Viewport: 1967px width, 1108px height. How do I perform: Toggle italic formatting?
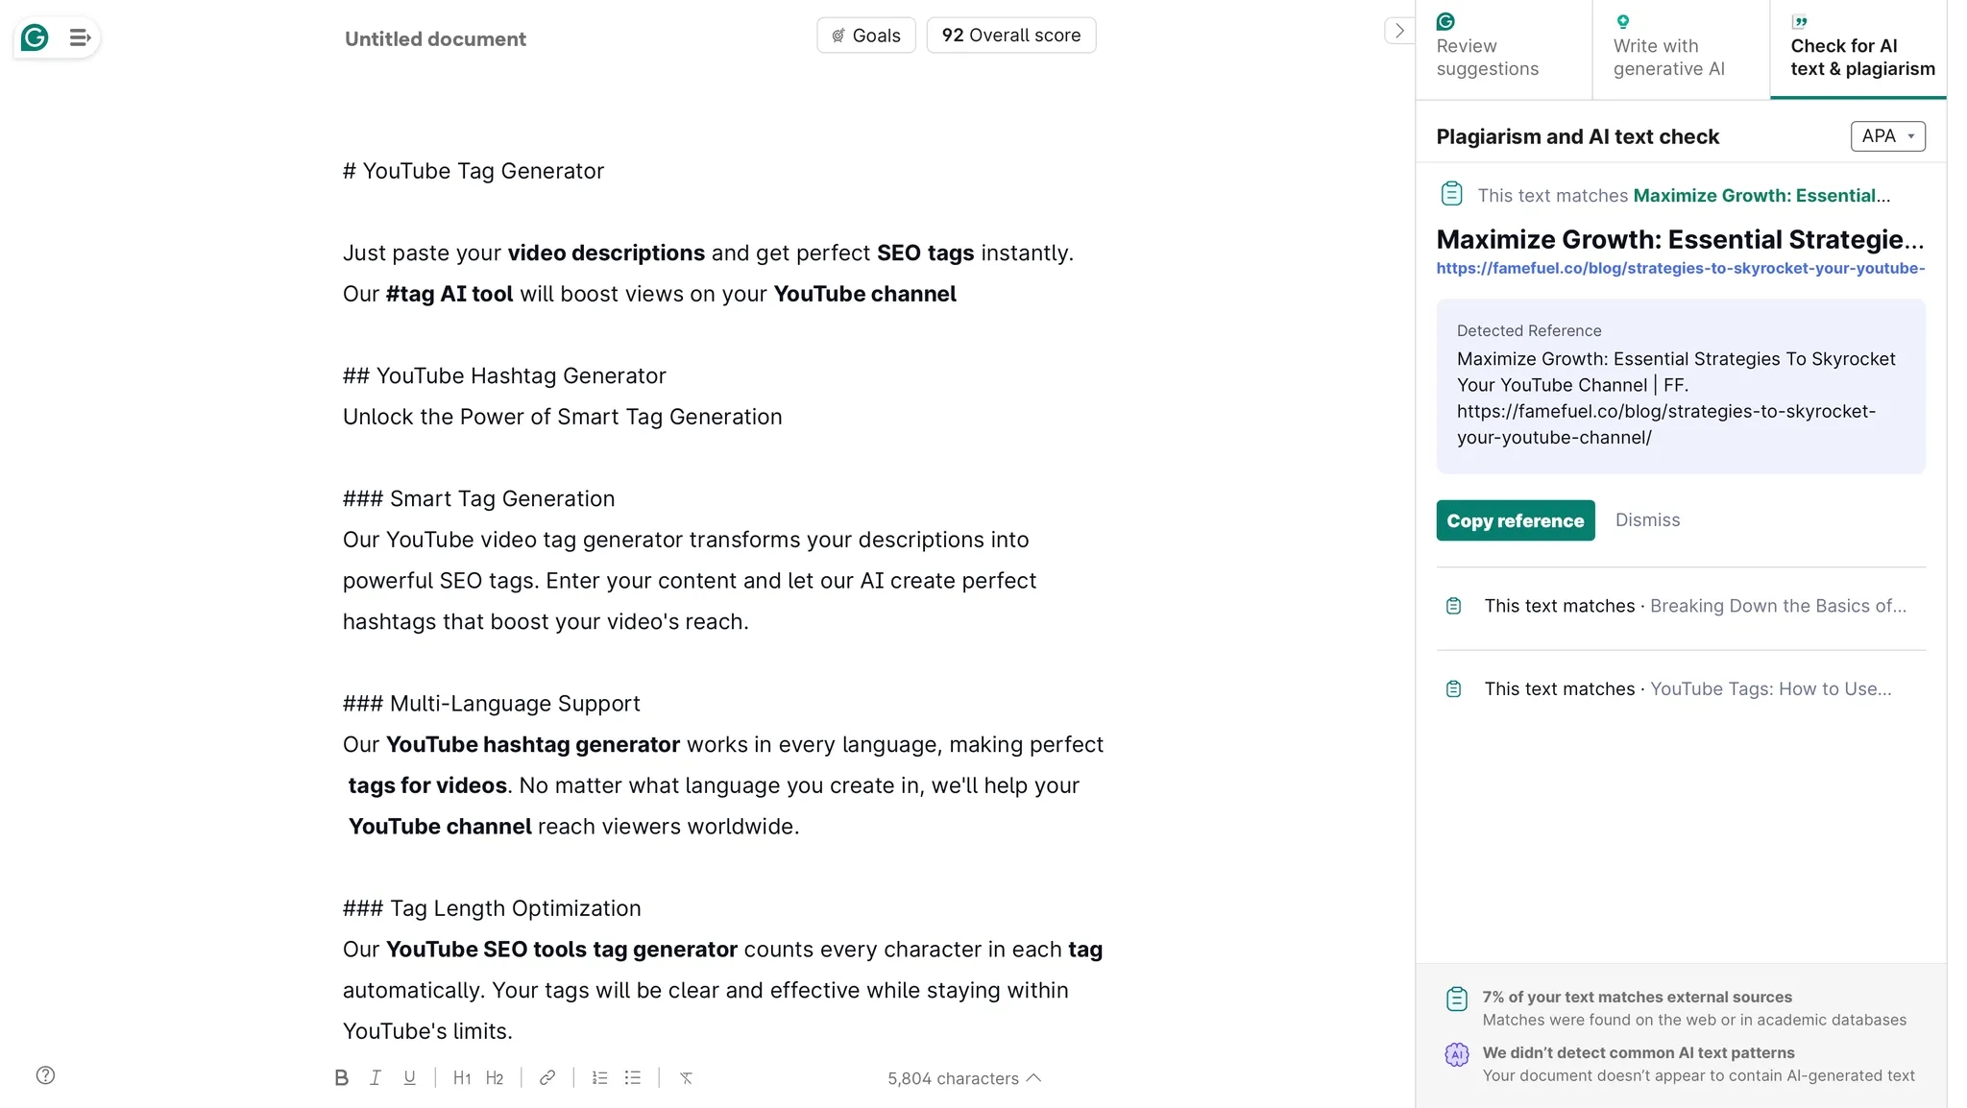click(376, 1077)
